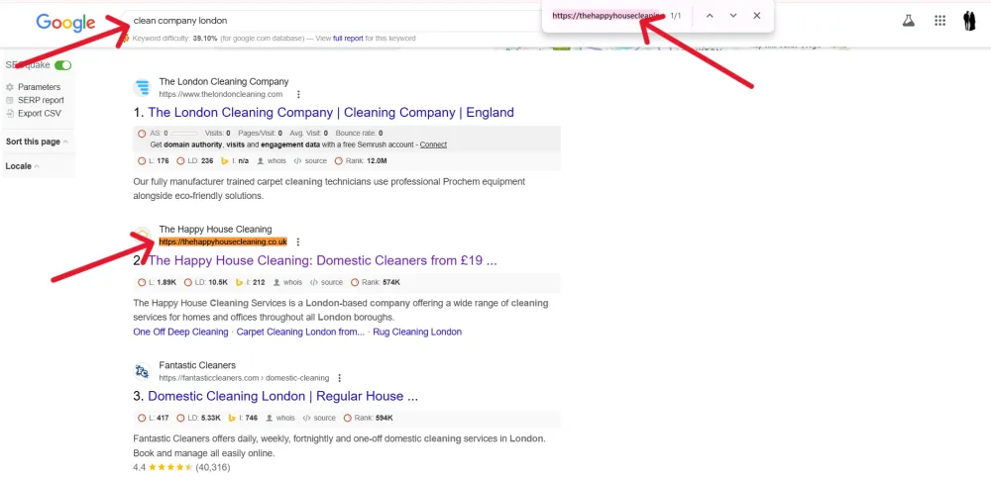Expand the Sort this page menu
991x480 pixels.
[37, 142]
